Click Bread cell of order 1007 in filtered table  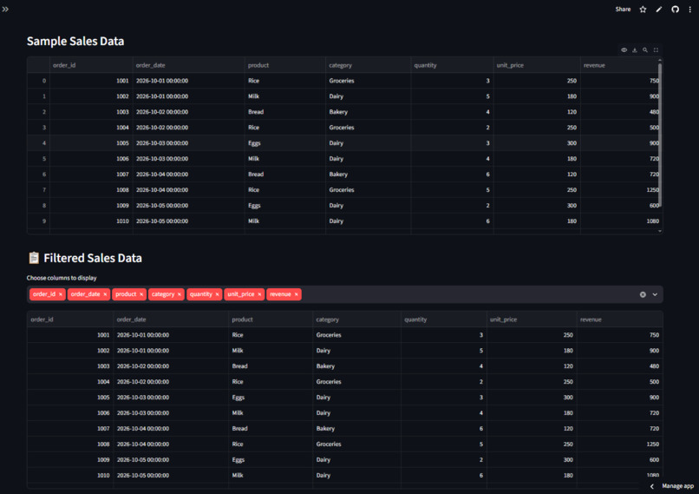point(271,429)
